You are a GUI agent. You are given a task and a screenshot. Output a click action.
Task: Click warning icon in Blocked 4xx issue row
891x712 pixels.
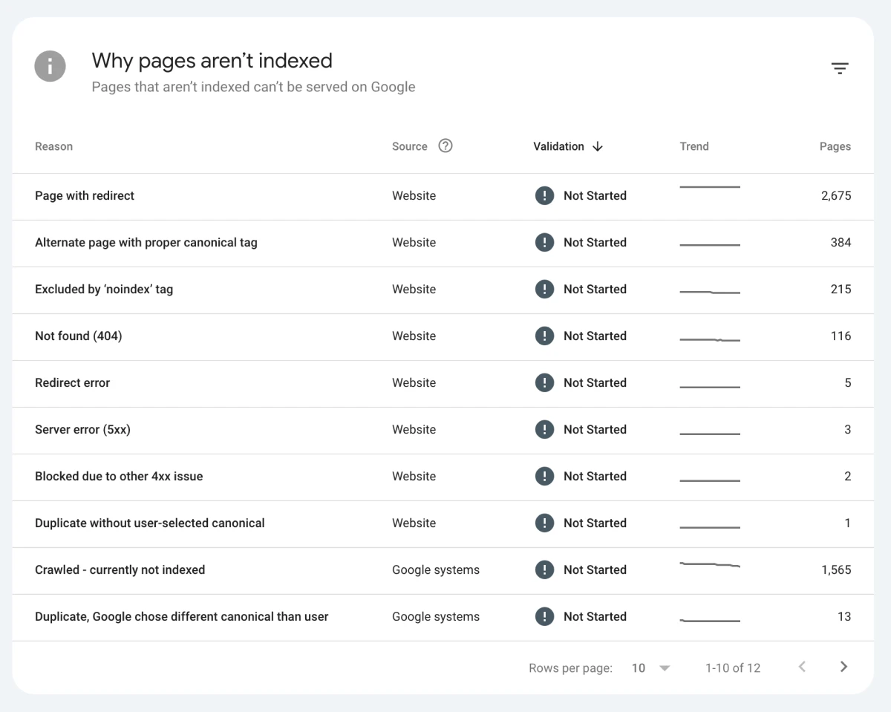(544, 476)
